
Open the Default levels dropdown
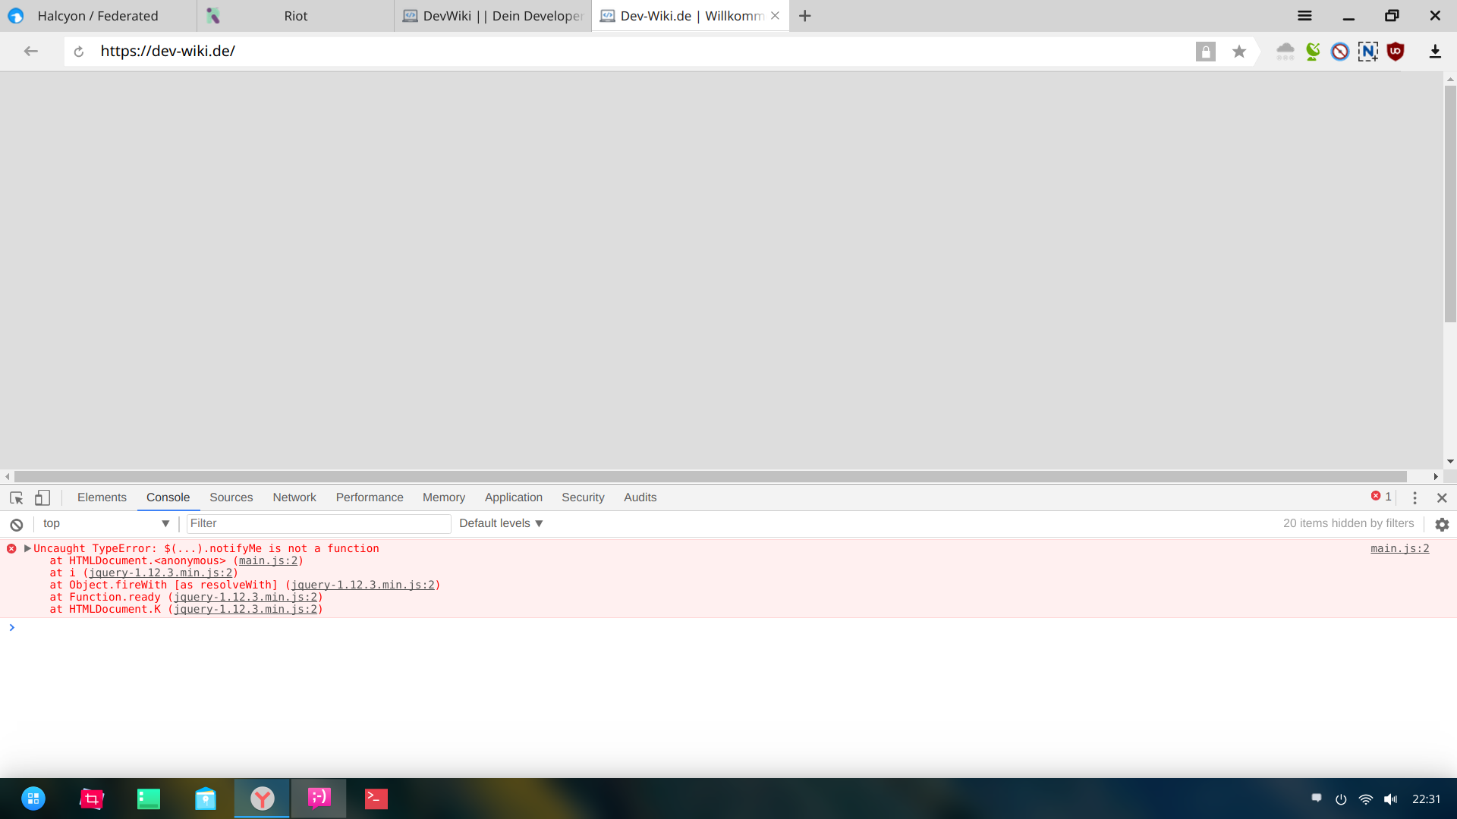(501, 524)
